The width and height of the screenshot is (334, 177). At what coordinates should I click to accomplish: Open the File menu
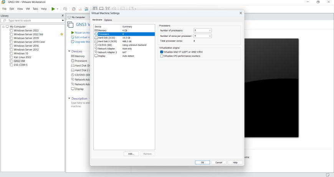[5, 9]
